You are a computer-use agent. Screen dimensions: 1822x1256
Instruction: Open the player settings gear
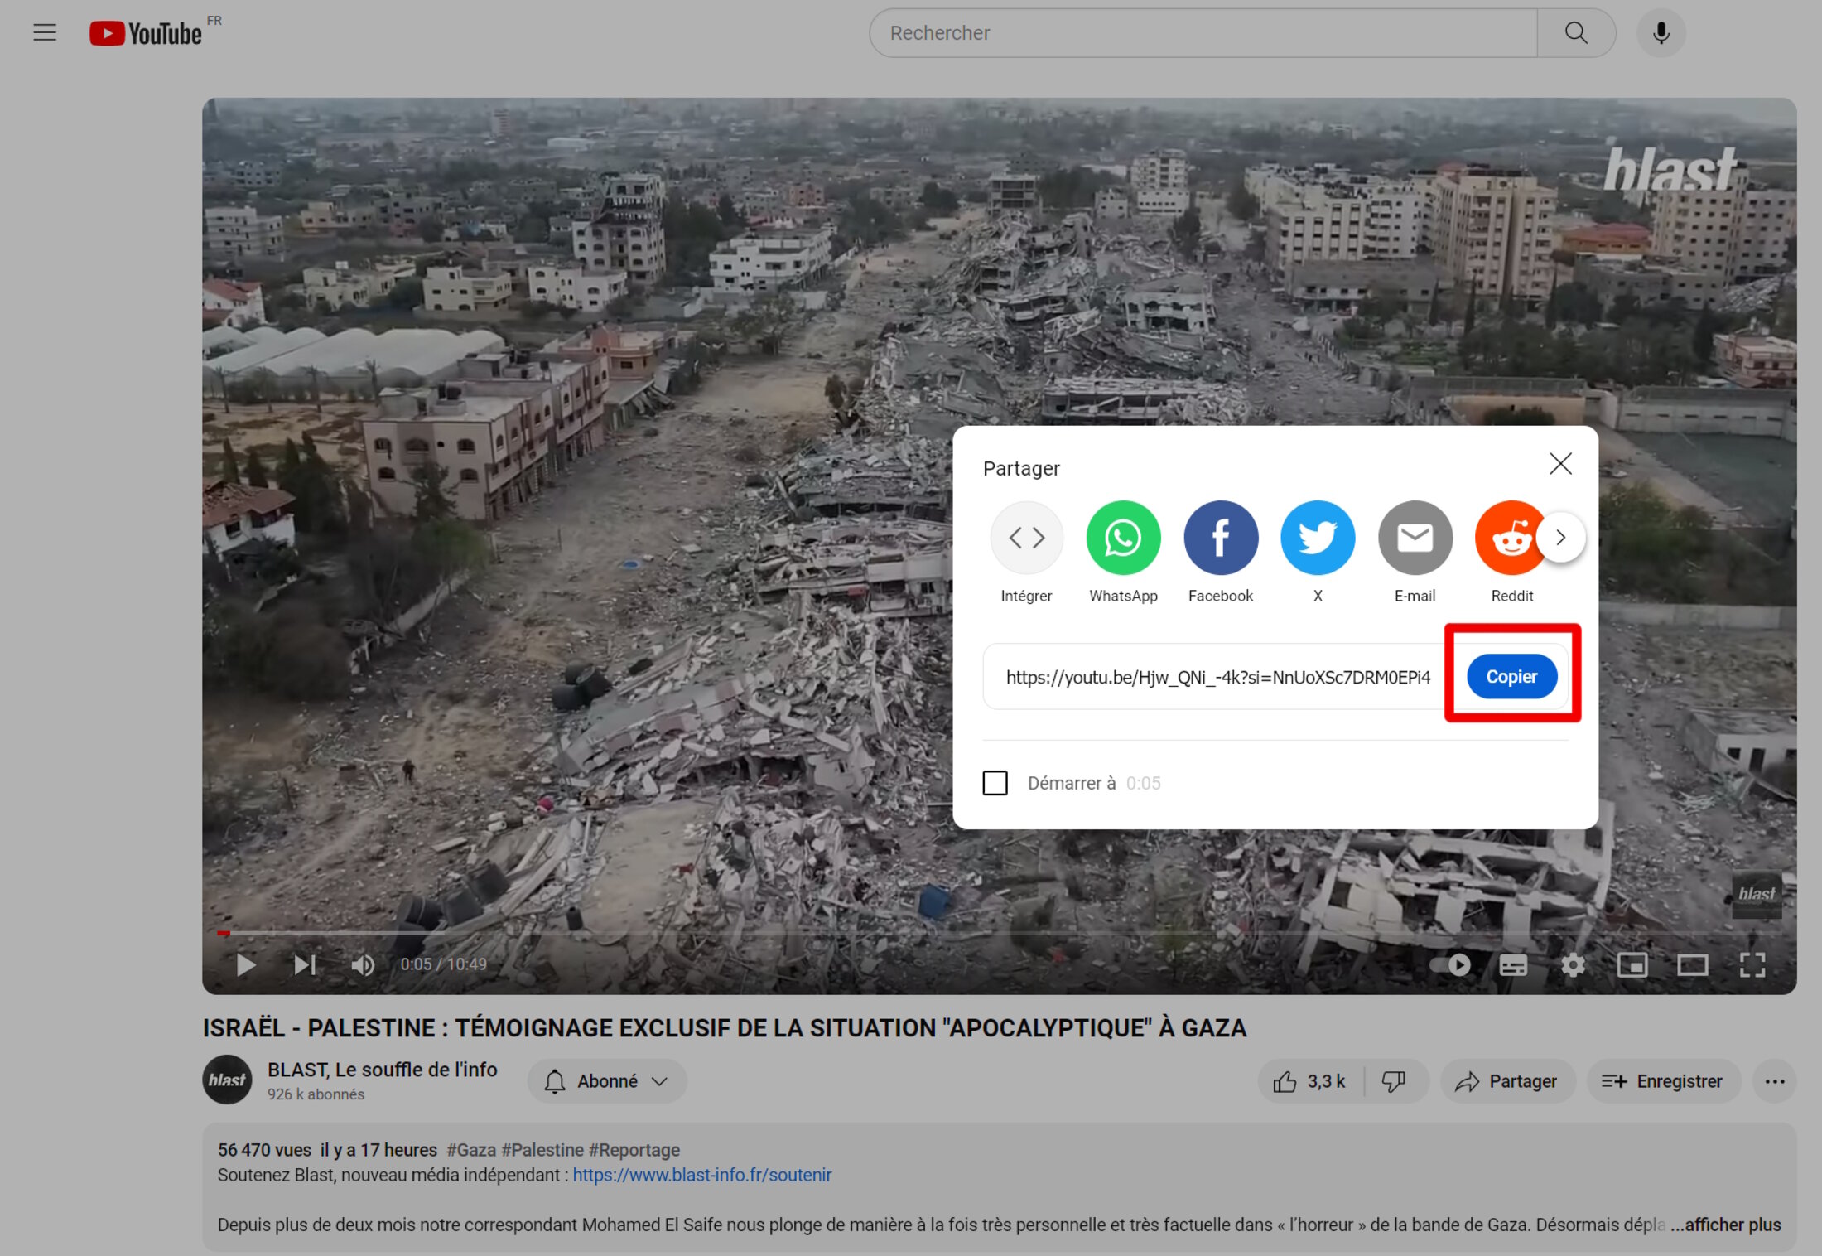1573,965
